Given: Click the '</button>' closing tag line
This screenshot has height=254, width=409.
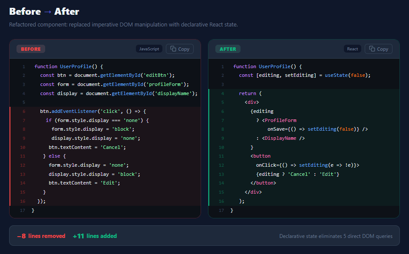Looking at the screenshot, I should 304,183.
